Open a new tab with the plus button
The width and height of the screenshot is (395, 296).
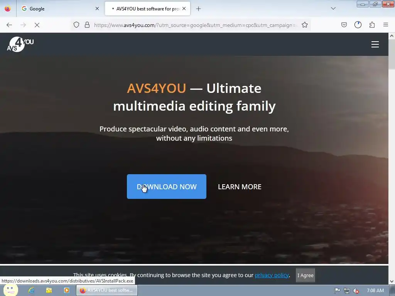pyautogui.click(x=199, y=9)
